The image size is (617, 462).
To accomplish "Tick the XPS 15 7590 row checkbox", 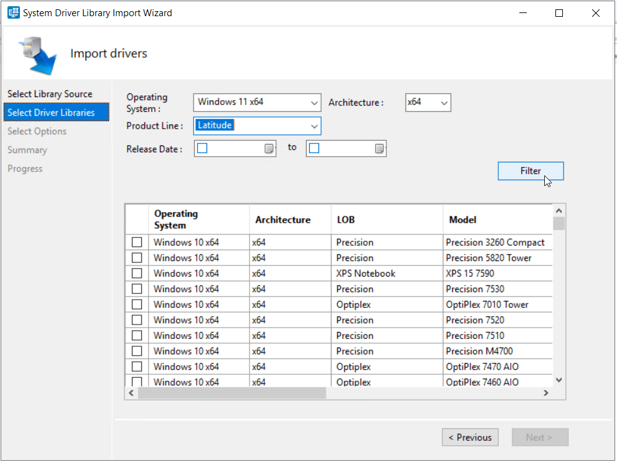I will point(137,274).
